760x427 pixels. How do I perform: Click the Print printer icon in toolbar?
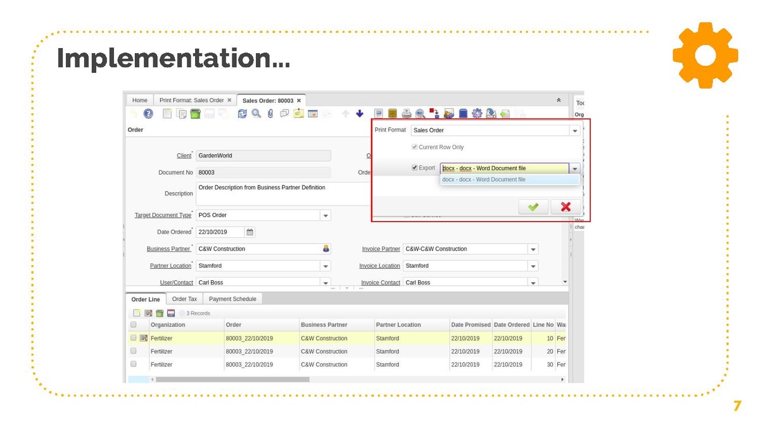(x=407, y=114)
